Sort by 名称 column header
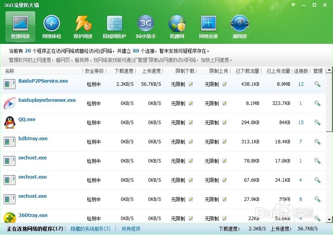Viewport: 333px width, 235px height. (10, 71)
